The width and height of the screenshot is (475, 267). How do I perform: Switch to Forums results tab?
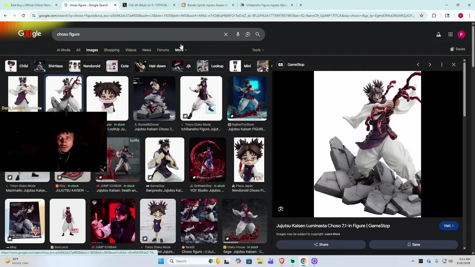[163, 50]
